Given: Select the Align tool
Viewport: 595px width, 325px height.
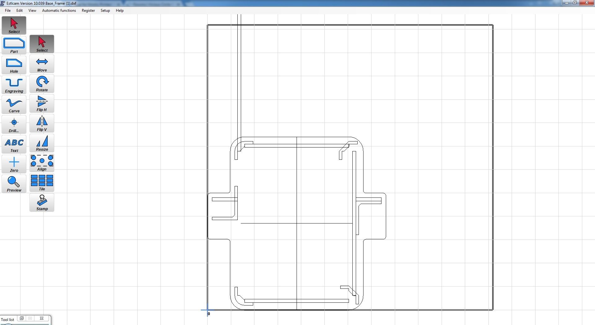Looking at the screenshot, I should point(42,163).
